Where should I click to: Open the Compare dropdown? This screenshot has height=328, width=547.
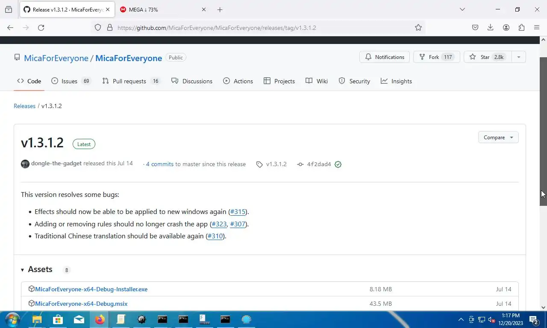tap(498, 138)
